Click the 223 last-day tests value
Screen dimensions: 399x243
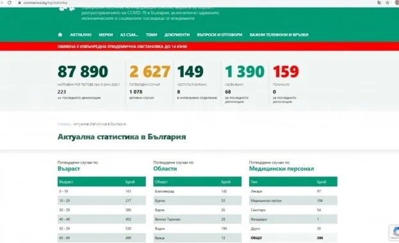[62, 91]
